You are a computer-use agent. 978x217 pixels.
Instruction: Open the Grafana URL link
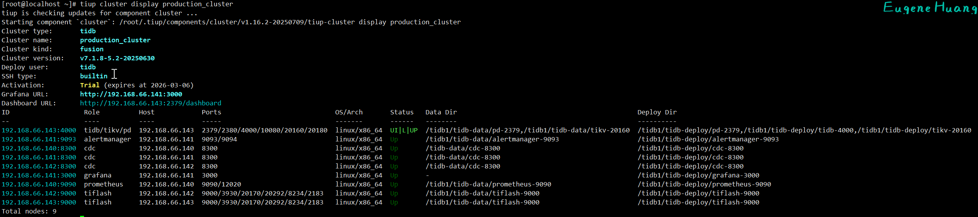click(x=131, y=94)
